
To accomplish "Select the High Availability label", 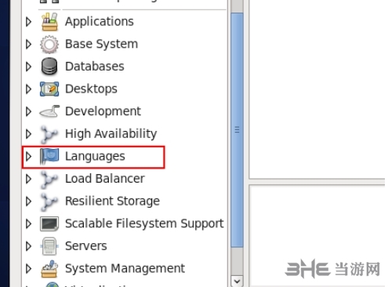I will click(x=111, y=134).
